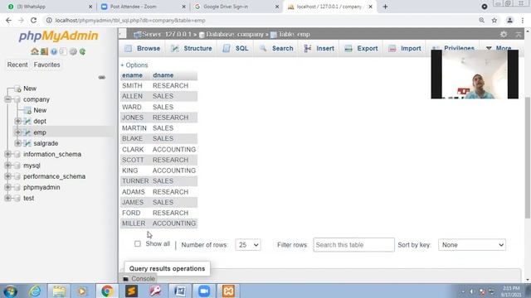Open the More tab dropdown
The height and width of the screenshot is (298, 531).
coord(499,48)
